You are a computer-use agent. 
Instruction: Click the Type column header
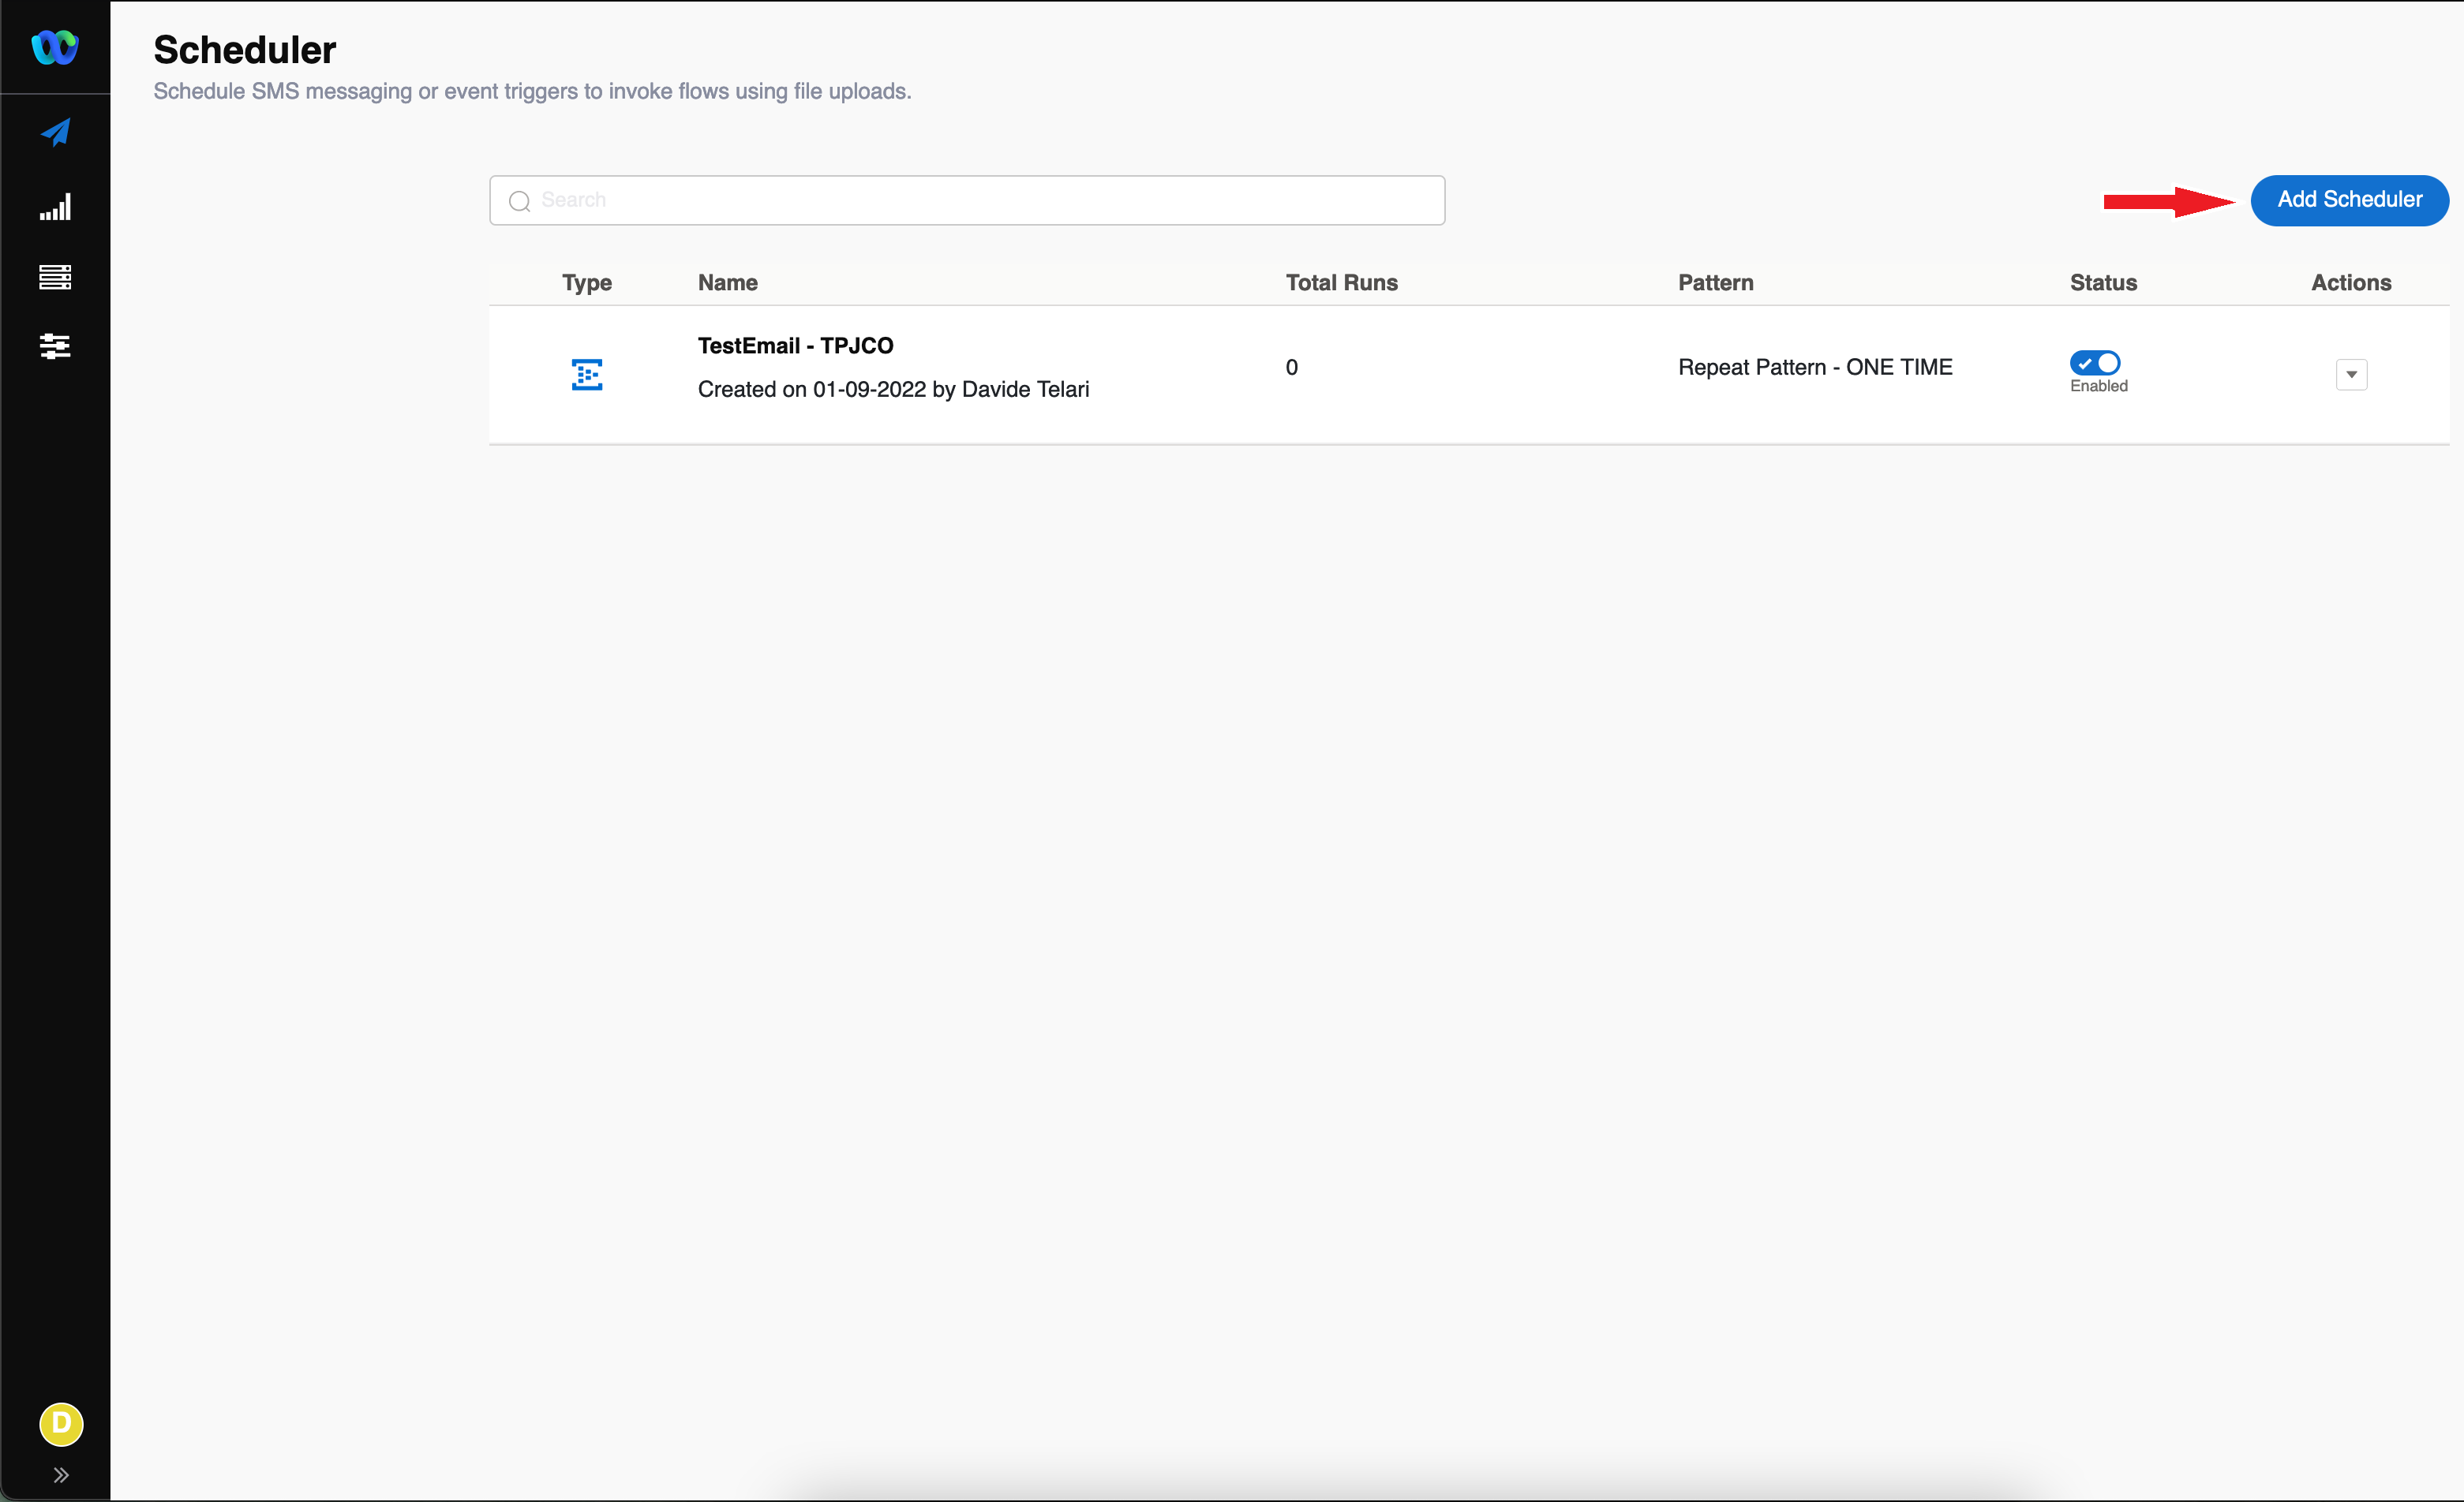click(587, 283)
